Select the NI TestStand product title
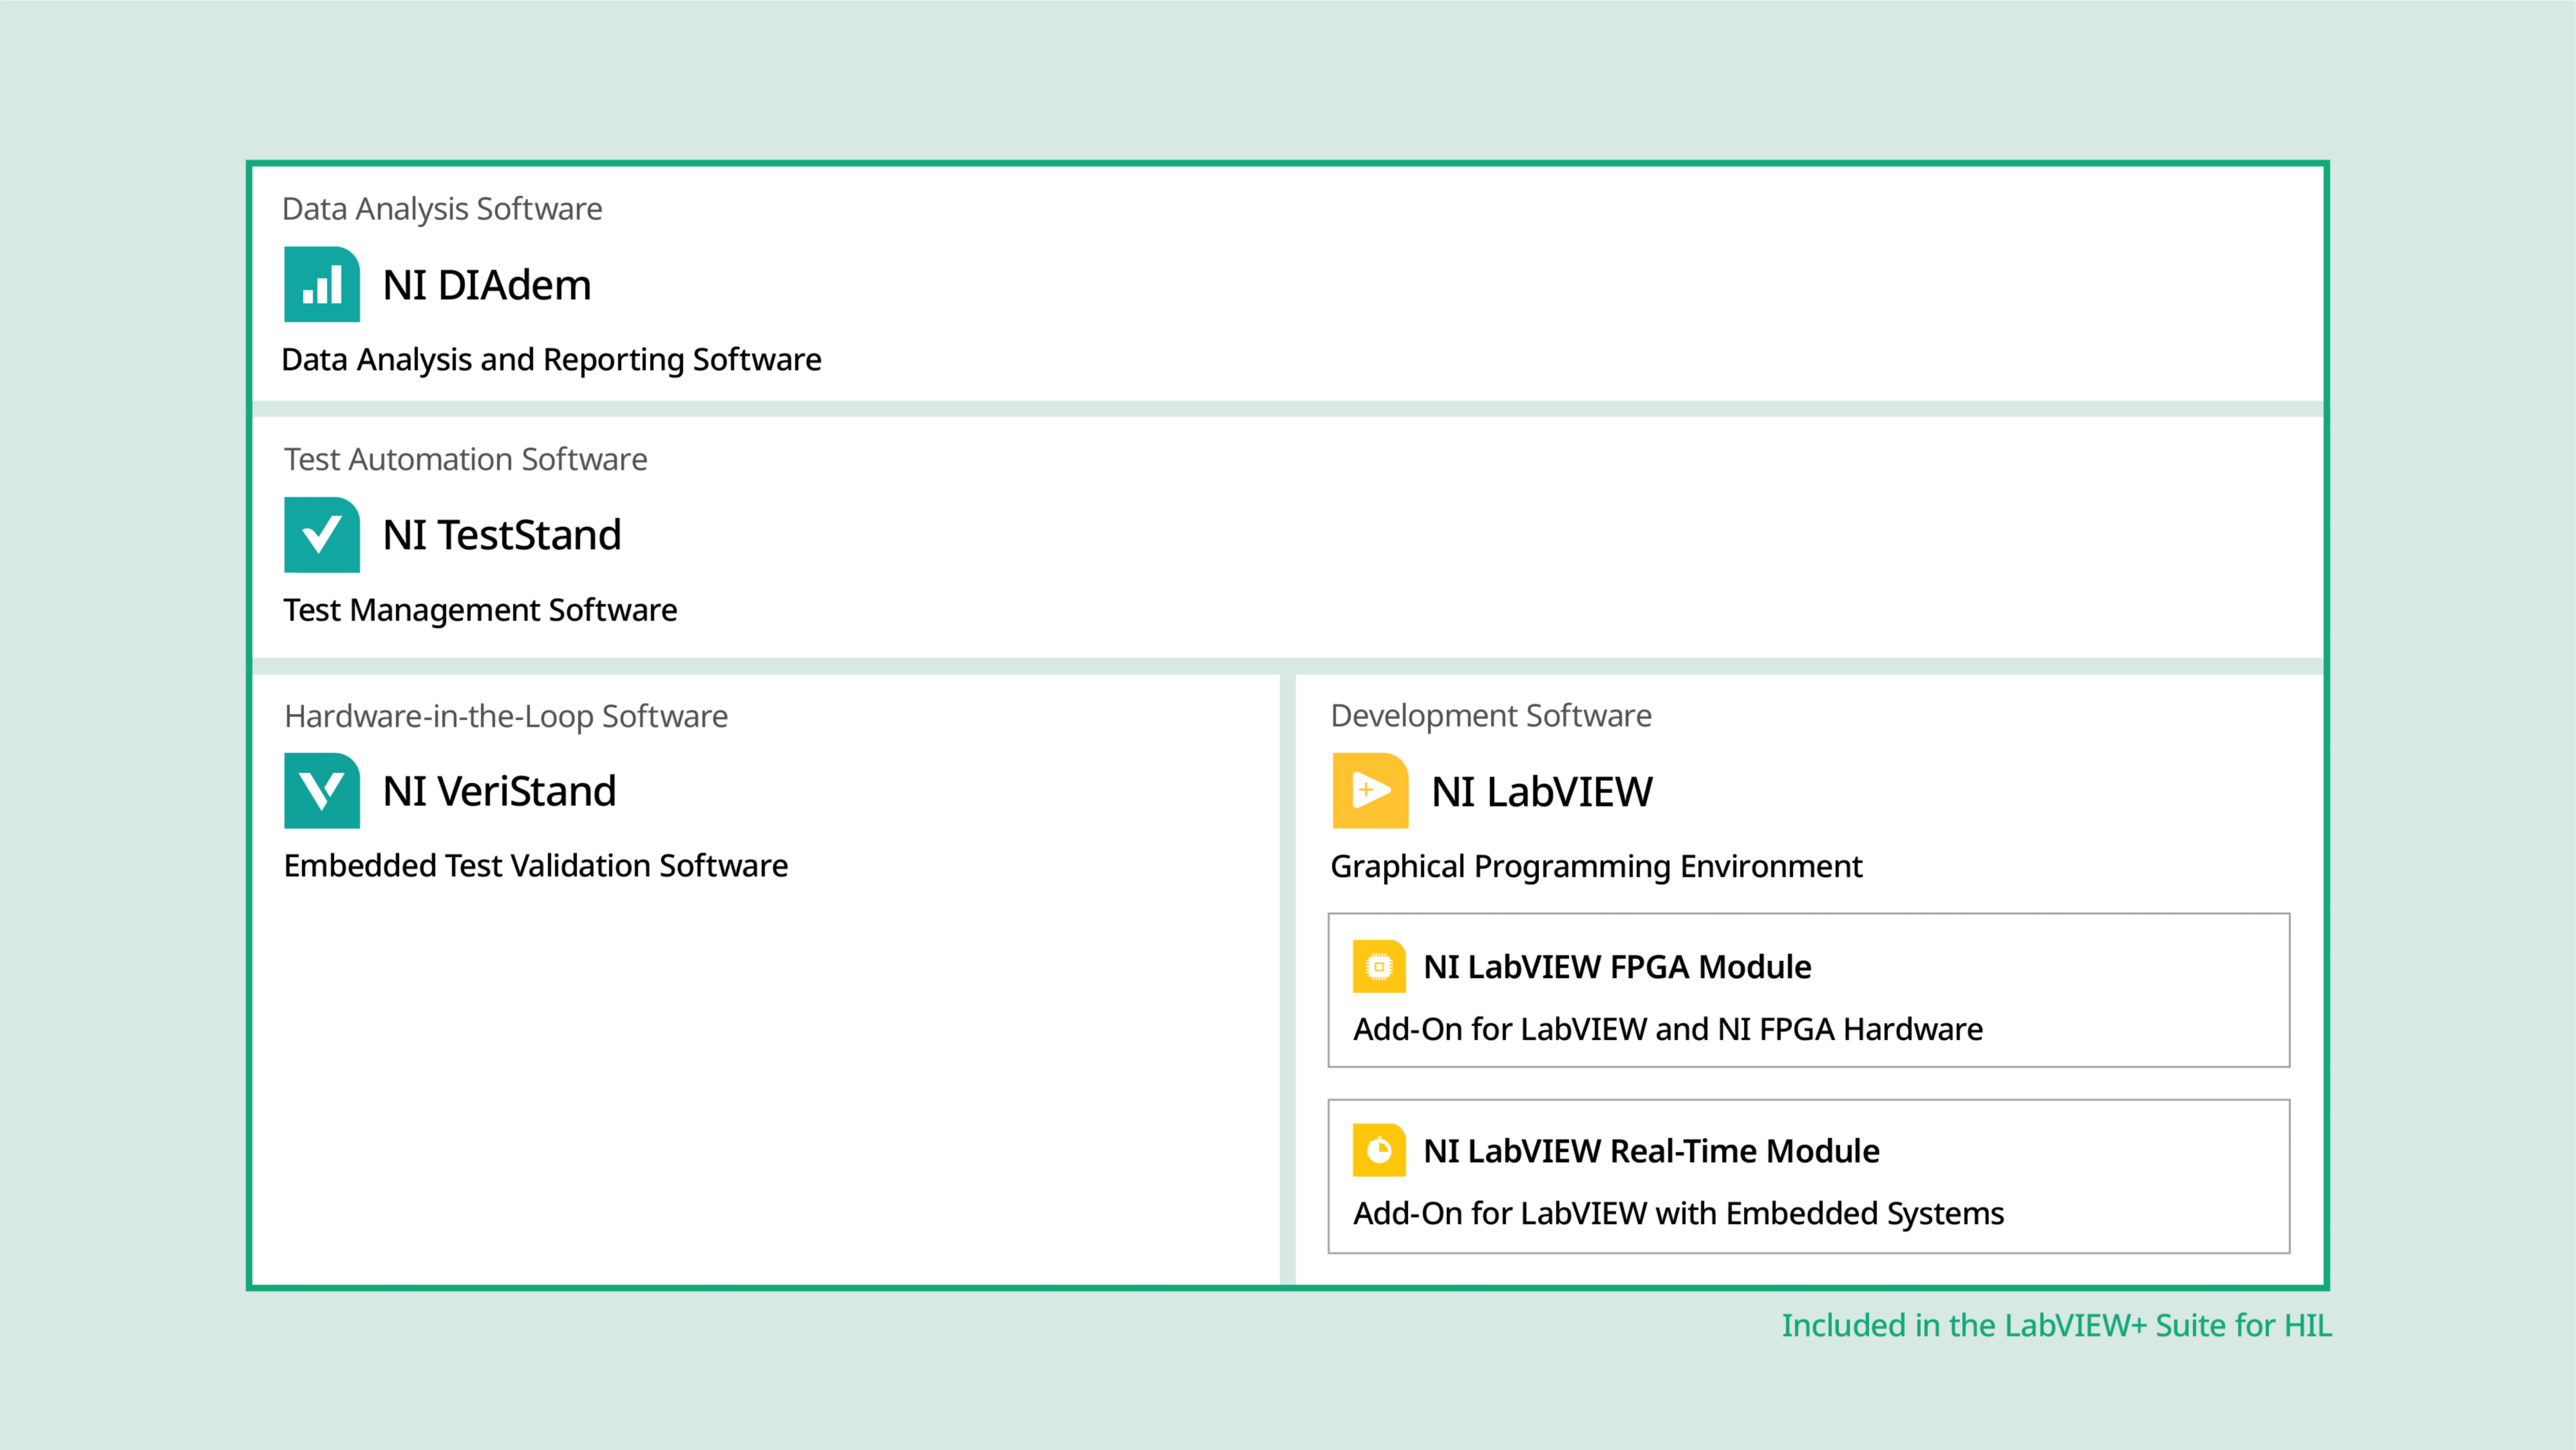2576x1450 pixels. (502, 535)
